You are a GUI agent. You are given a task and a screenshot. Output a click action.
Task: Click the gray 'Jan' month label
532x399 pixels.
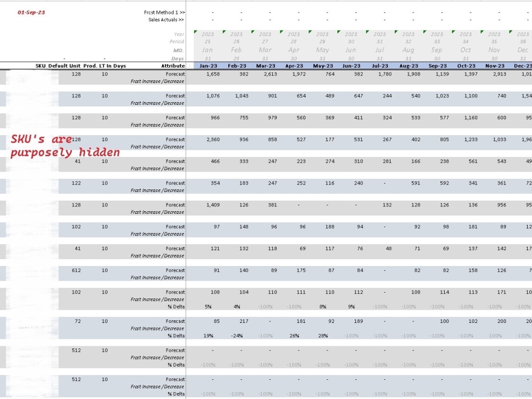[207, 50]
